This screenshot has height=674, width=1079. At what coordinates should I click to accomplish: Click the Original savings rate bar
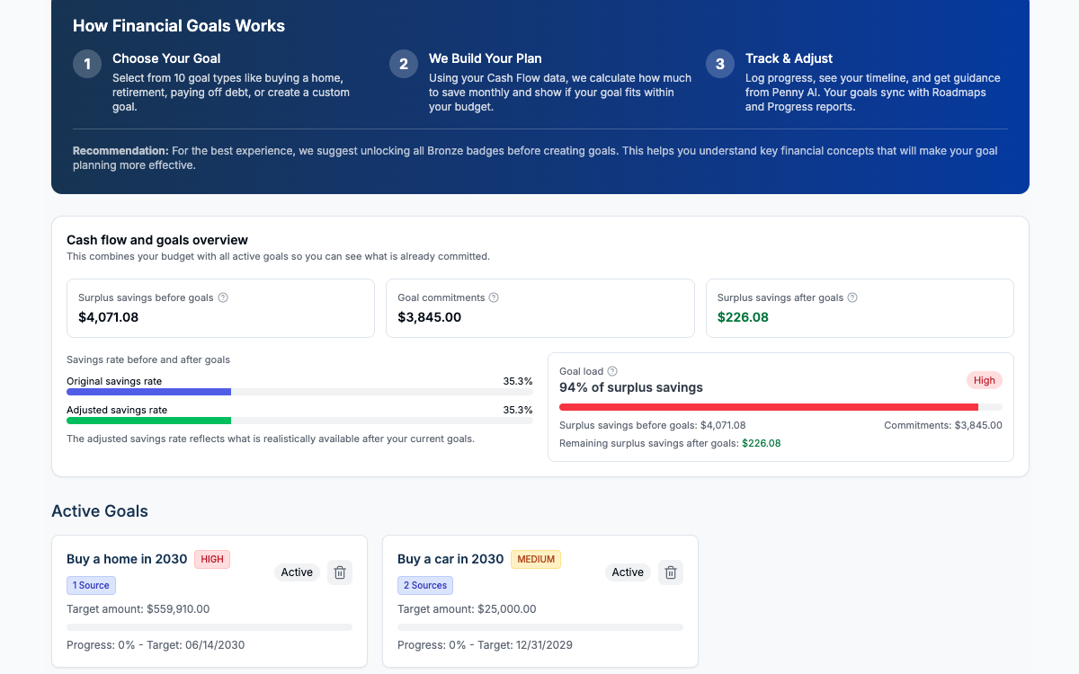299,392
